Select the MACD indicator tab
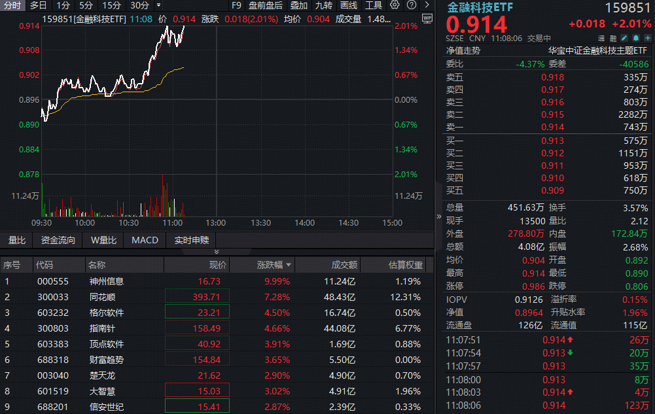Viewport: 655px width, 414px height. pos(145,240)
